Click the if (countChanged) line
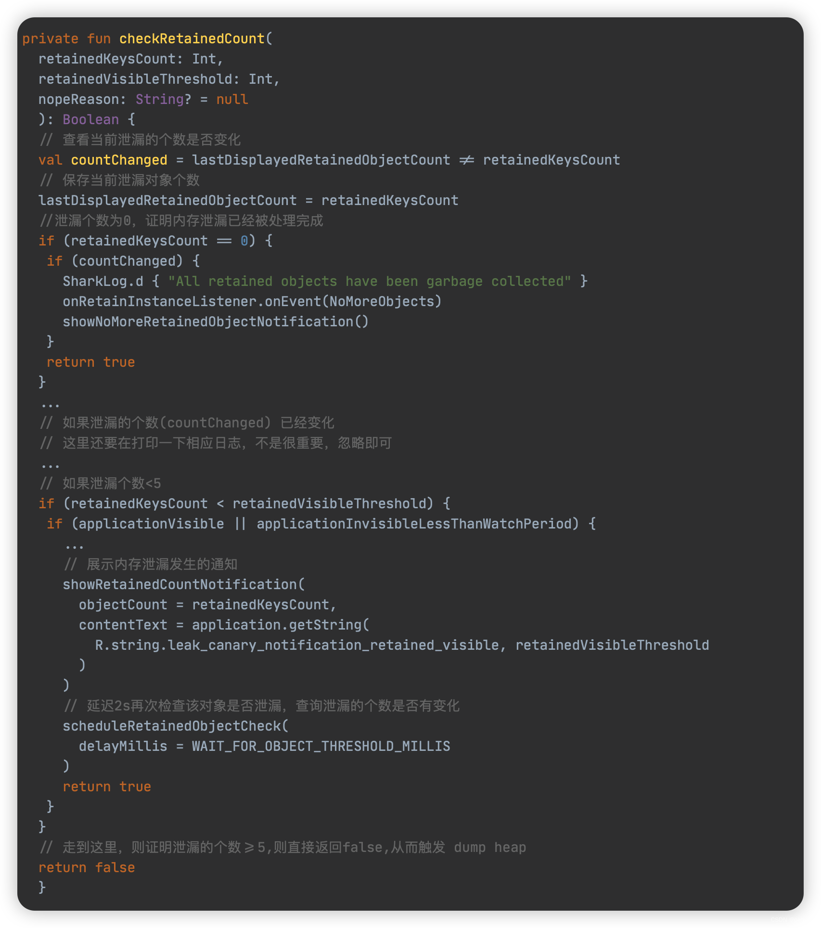 pyautogui.click(x=123, y=261)
